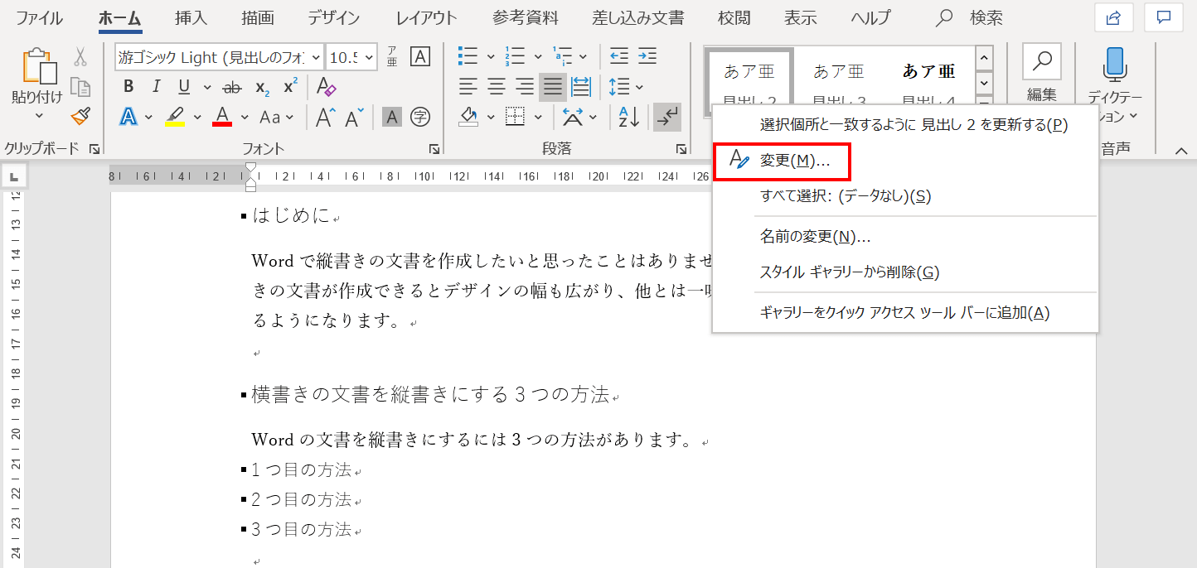Click the enclose characters circle icon

click(x=420, y=117)
